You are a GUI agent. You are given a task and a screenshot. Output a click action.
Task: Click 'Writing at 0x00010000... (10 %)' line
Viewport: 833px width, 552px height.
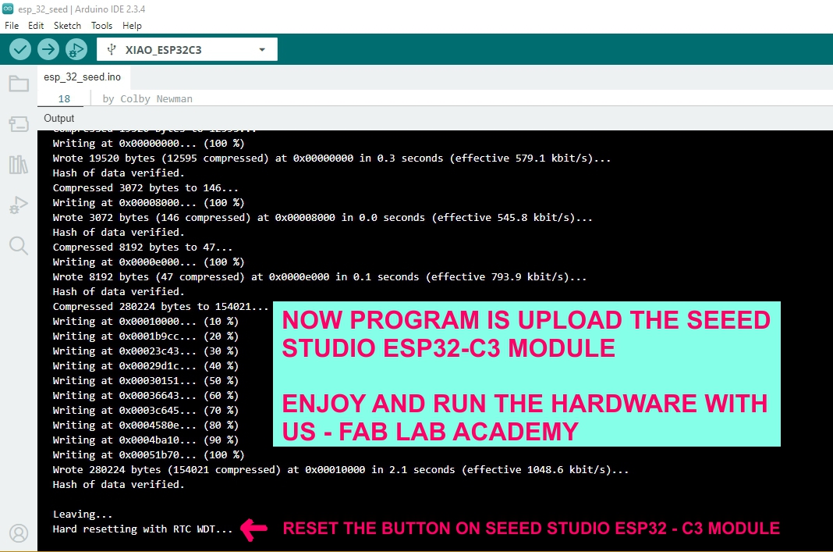[146, 321]
